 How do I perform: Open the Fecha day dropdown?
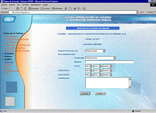[x=89, y=66]
